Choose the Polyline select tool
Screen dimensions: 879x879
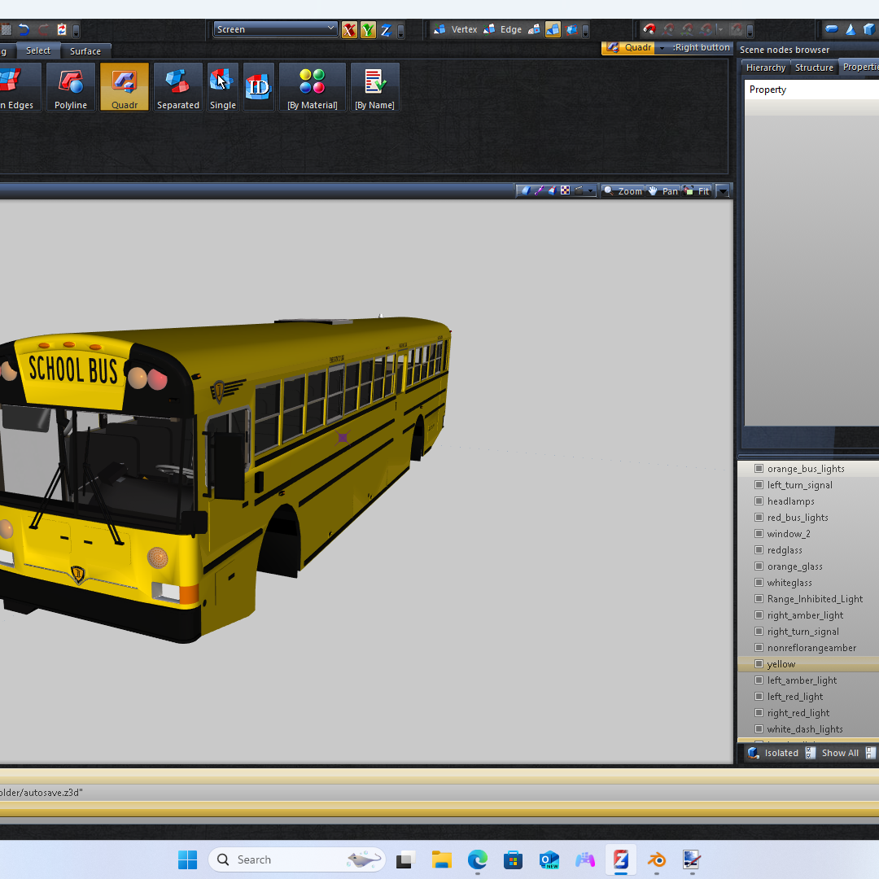point(71,87)
